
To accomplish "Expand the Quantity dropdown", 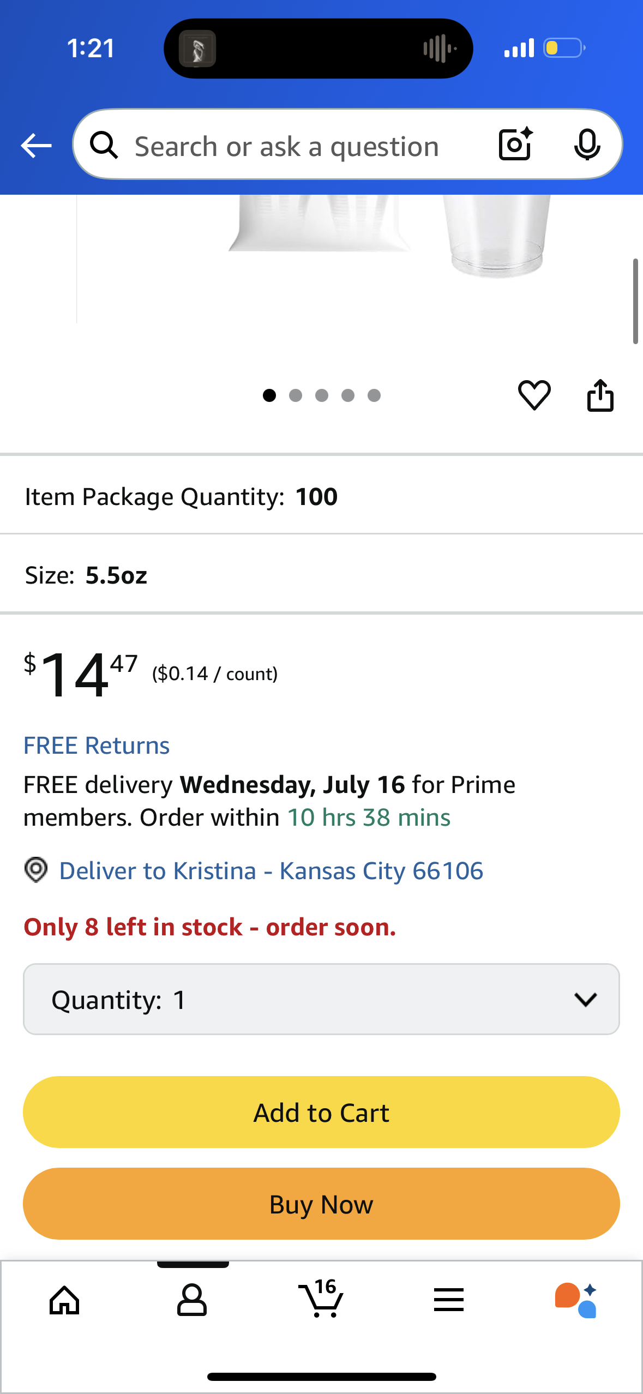I will (321, 999).
